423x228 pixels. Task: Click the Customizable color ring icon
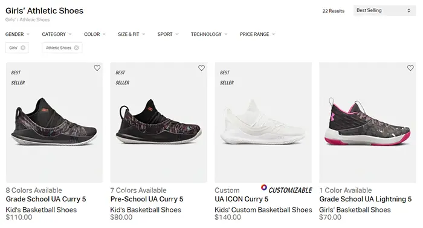coord(264,187)
